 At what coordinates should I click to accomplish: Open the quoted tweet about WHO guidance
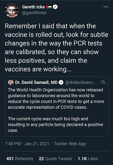click(57, 106)
